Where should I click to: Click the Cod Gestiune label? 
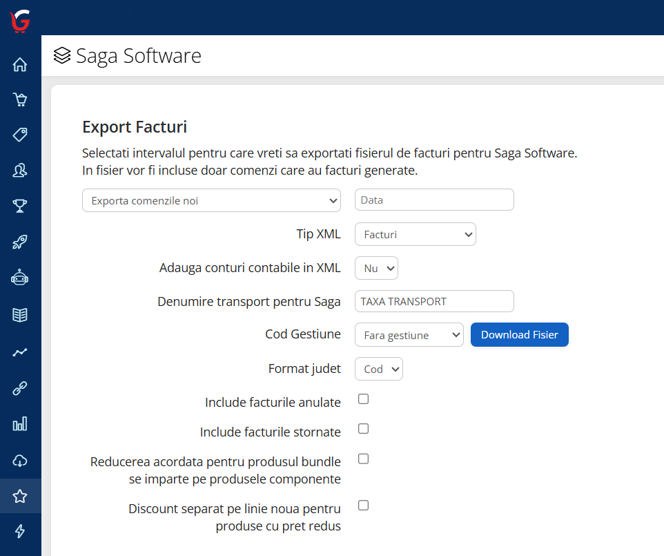[303, 334]
